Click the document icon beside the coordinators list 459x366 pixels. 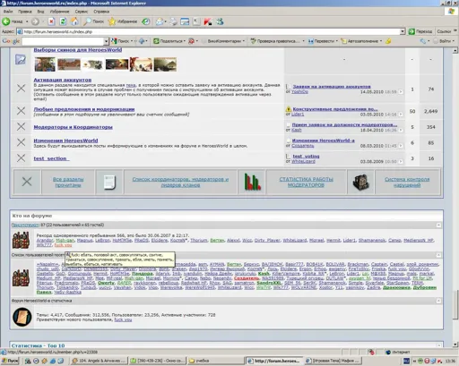(x=109, y=183)
